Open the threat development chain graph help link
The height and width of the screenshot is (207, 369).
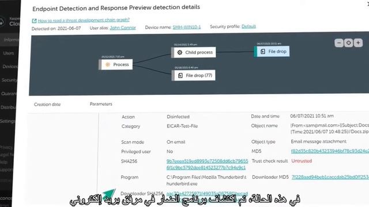click(84, 20)
